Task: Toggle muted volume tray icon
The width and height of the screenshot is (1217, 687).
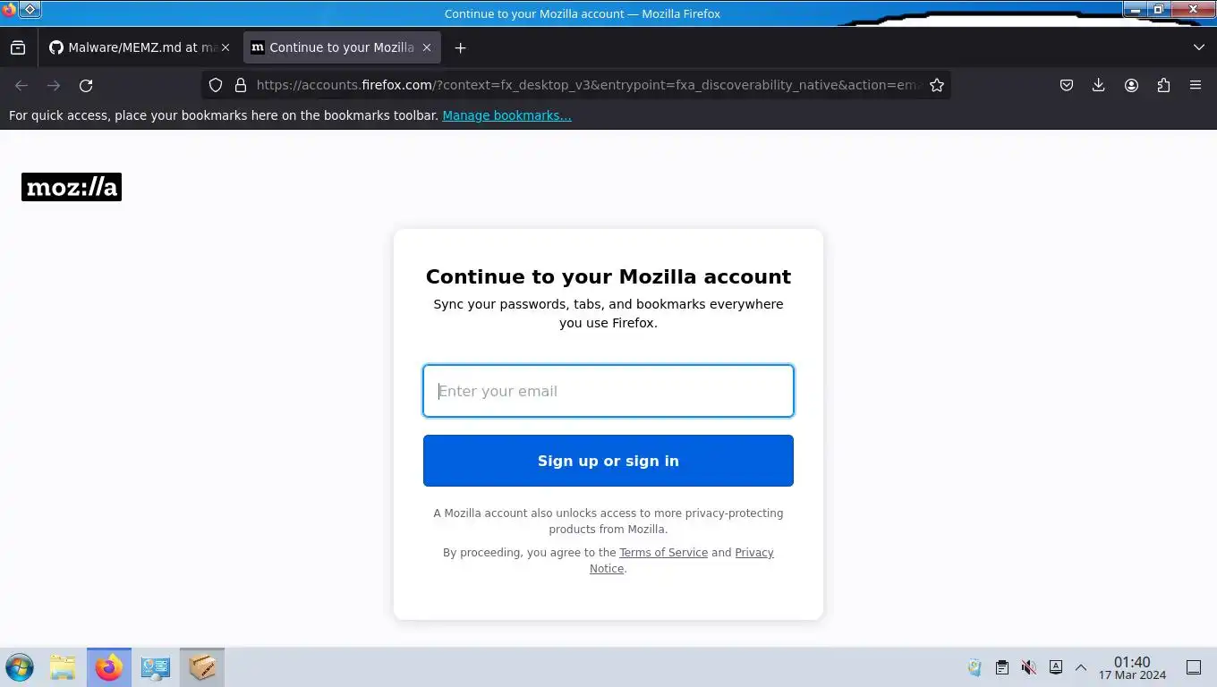Action: point(1029,667)
